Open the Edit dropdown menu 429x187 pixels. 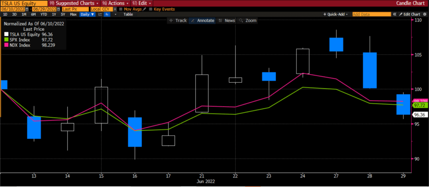[x=142, y=3]
